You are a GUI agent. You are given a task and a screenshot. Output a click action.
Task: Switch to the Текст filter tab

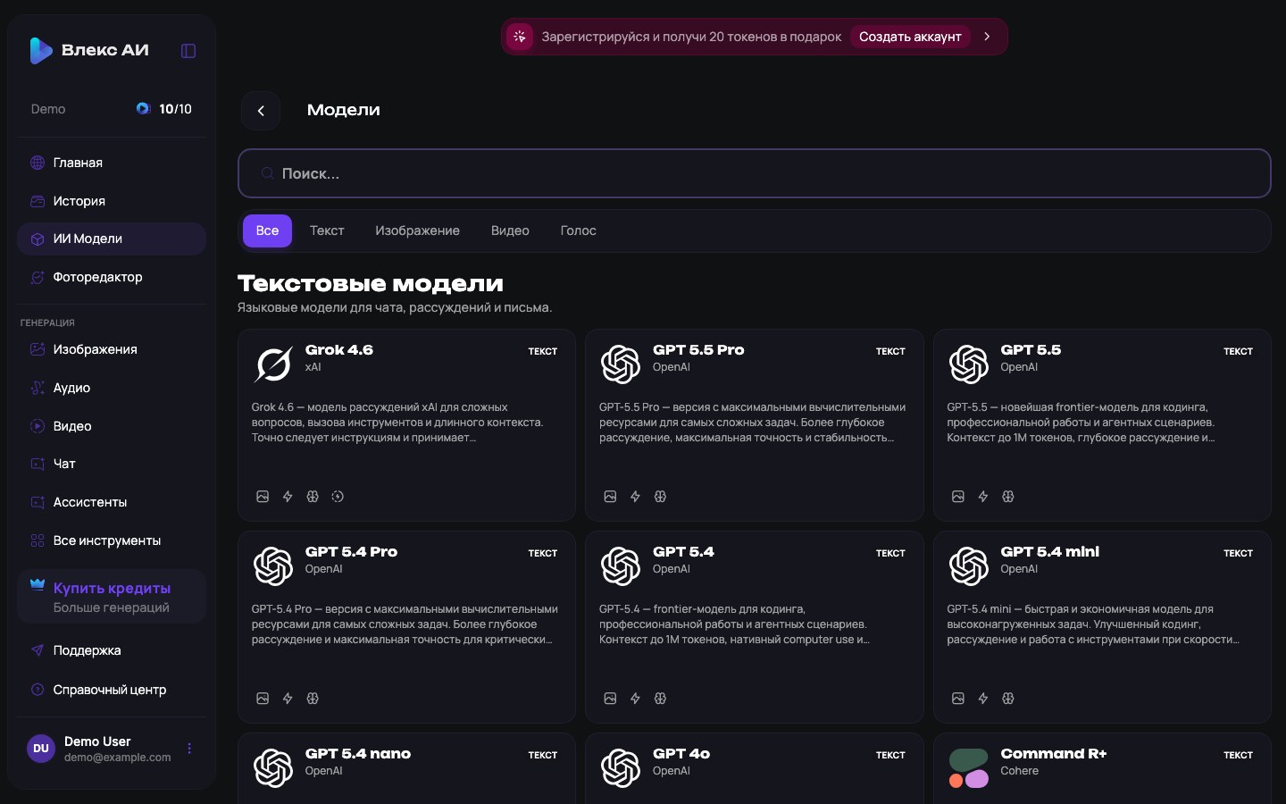(x=327, y=230)
